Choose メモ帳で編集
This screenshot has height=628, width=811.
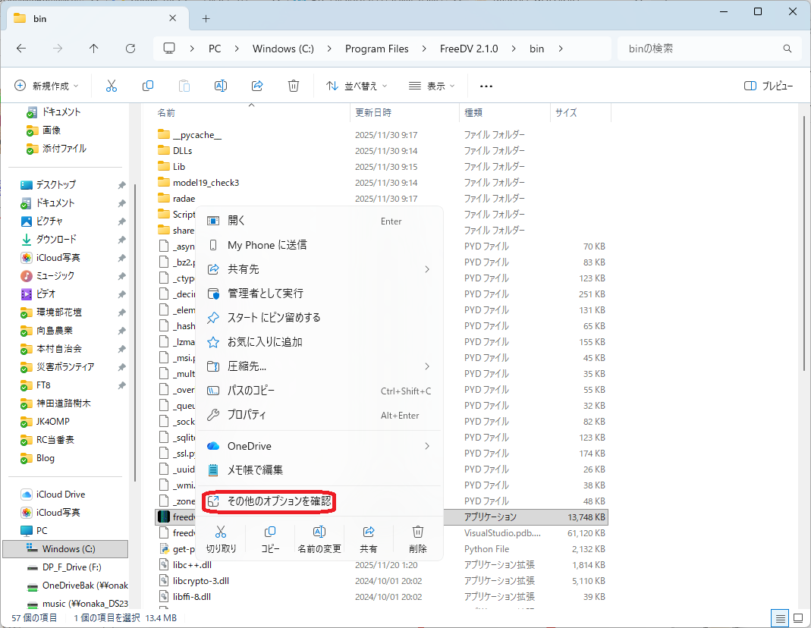click(320, 470)
